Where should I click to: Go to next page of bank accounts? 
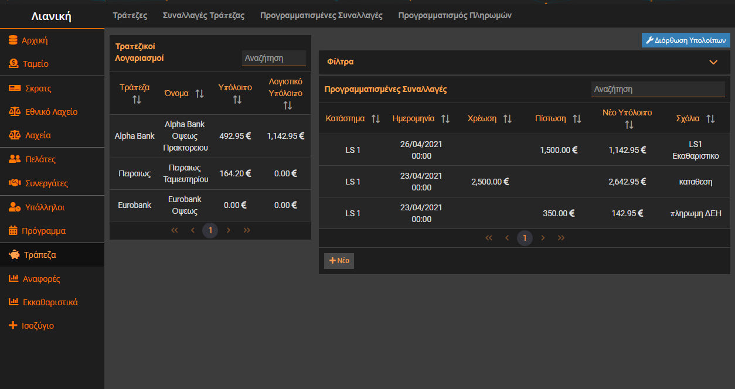coord(229,231)
